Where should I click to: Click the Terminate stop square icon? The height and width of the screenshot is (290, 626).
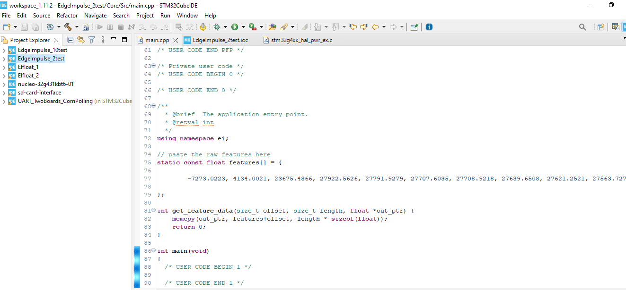121,27
